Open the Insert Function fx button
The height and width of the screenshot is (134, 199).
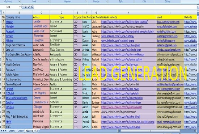(x=32, y=7)
